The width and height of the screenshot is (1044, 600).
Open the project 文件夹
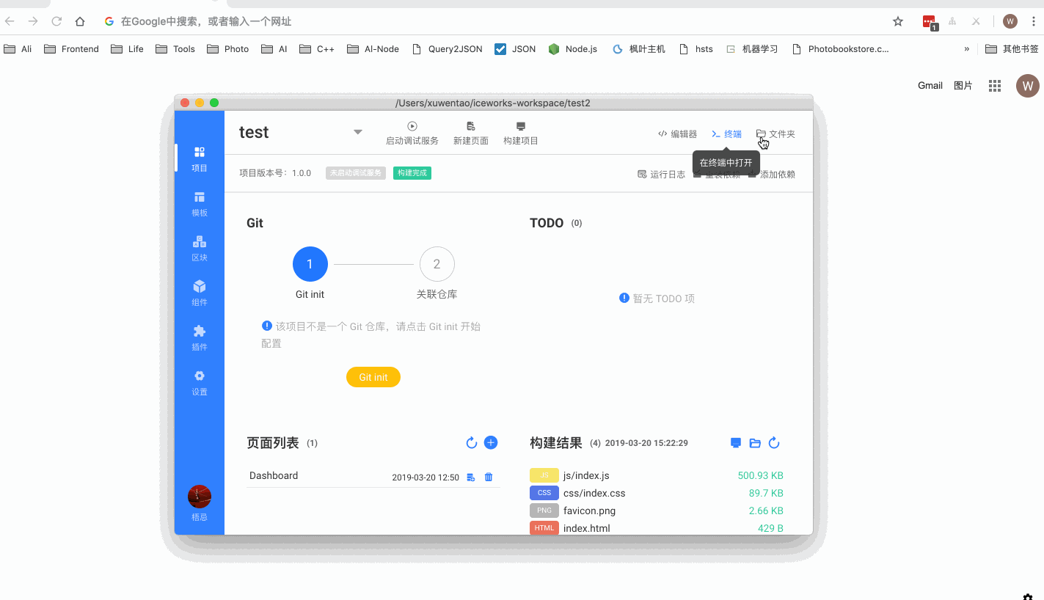tap(775, 134)
